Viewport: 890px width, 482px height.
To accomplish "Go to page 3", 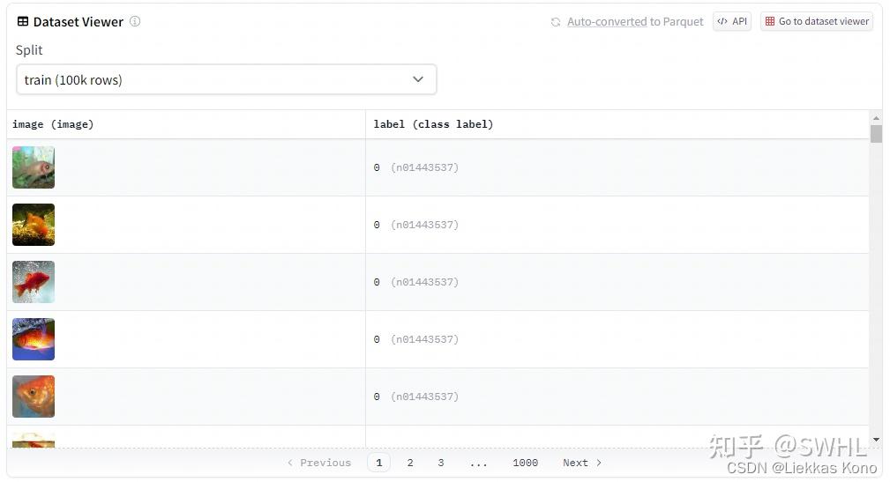I will pos(441,463).
